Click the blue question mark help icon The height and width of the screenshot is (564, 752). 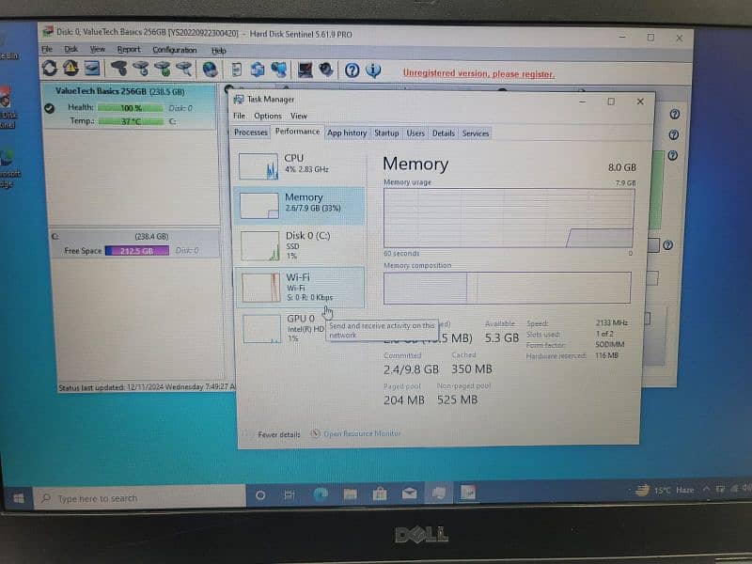(x=352, y=70)
